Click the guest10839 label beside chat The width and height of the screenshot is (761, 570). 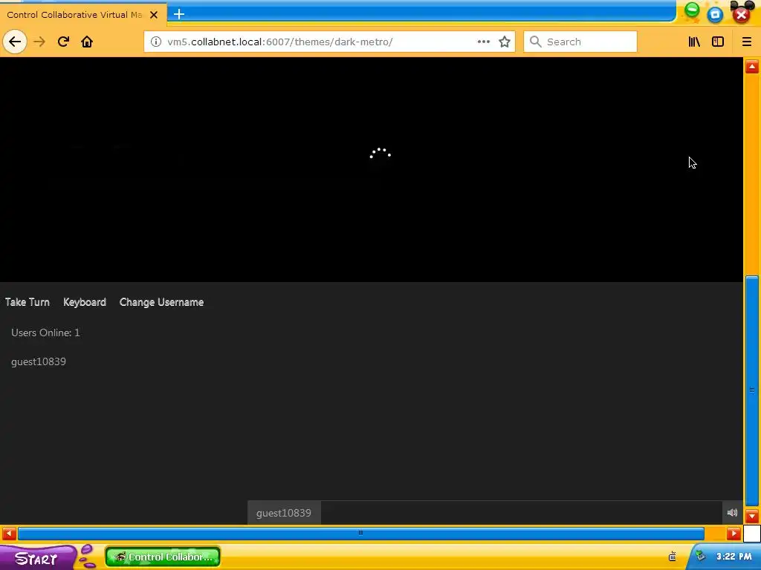tap(284, 513)
